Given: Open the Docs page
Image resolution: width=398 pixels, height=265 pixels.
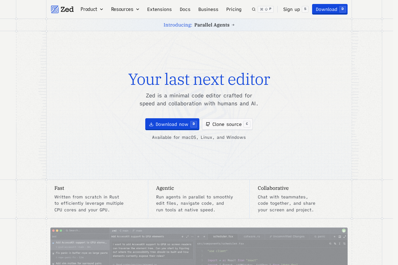Looking at the screenshot, I should coord(185,9).
